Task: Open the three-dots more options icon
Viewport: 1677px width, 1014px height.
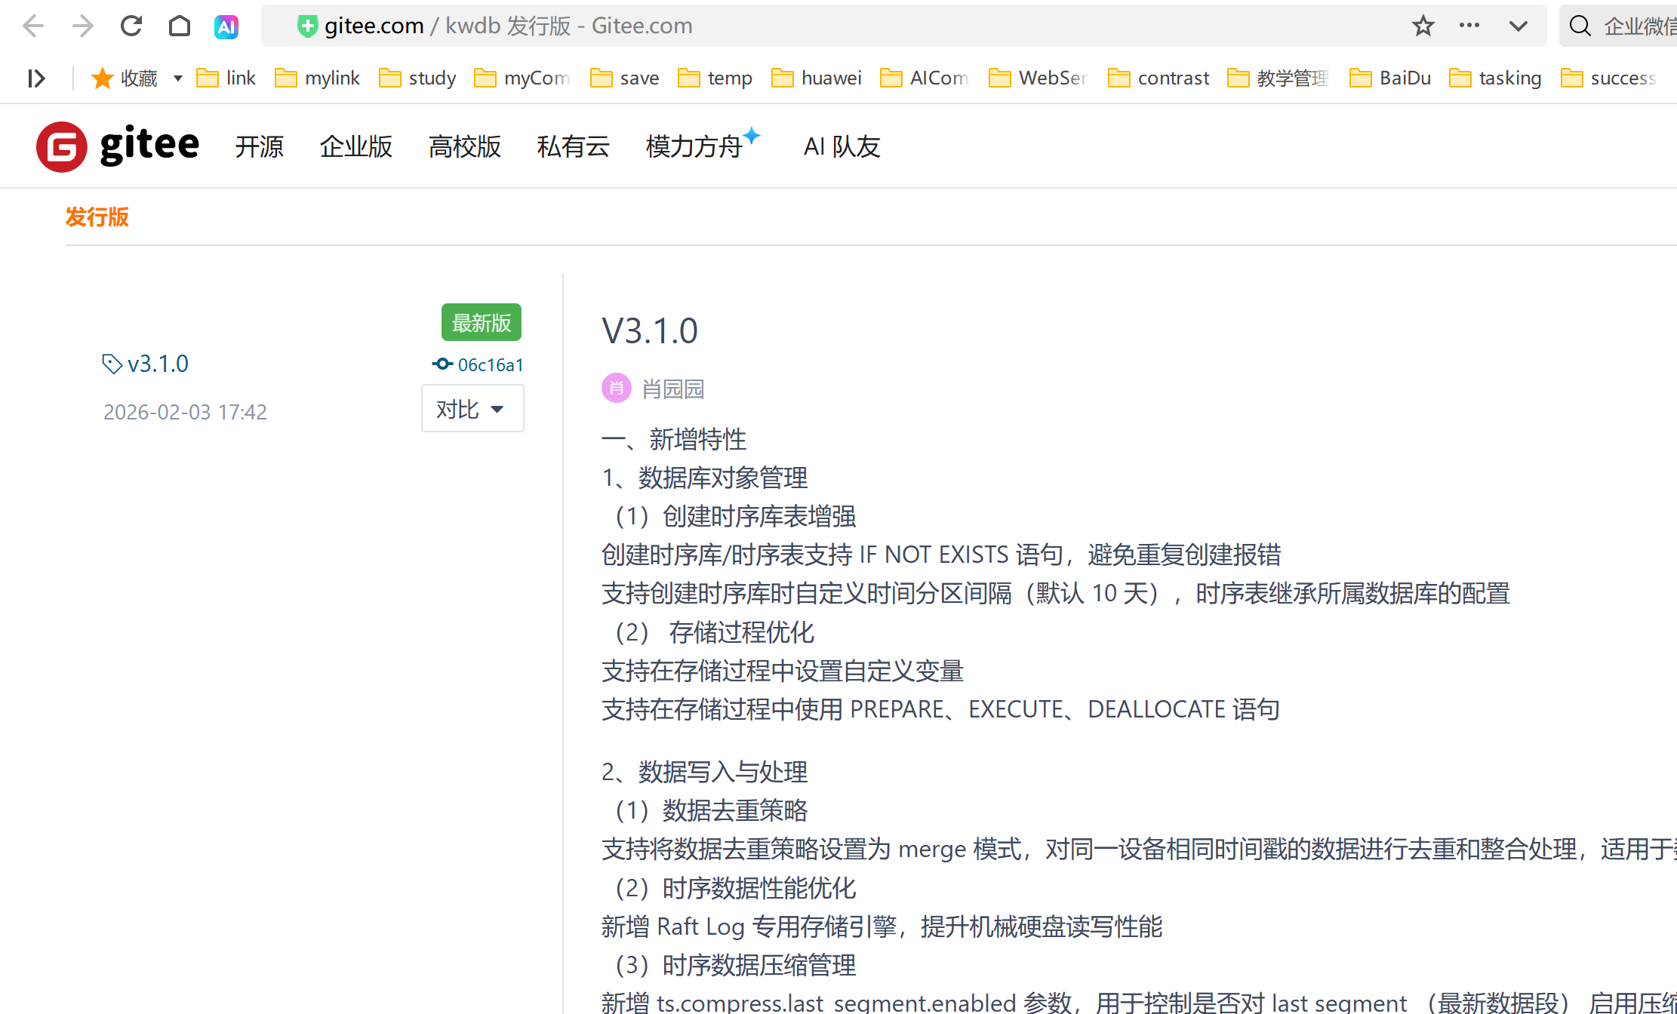Action: coord(1469,26)
